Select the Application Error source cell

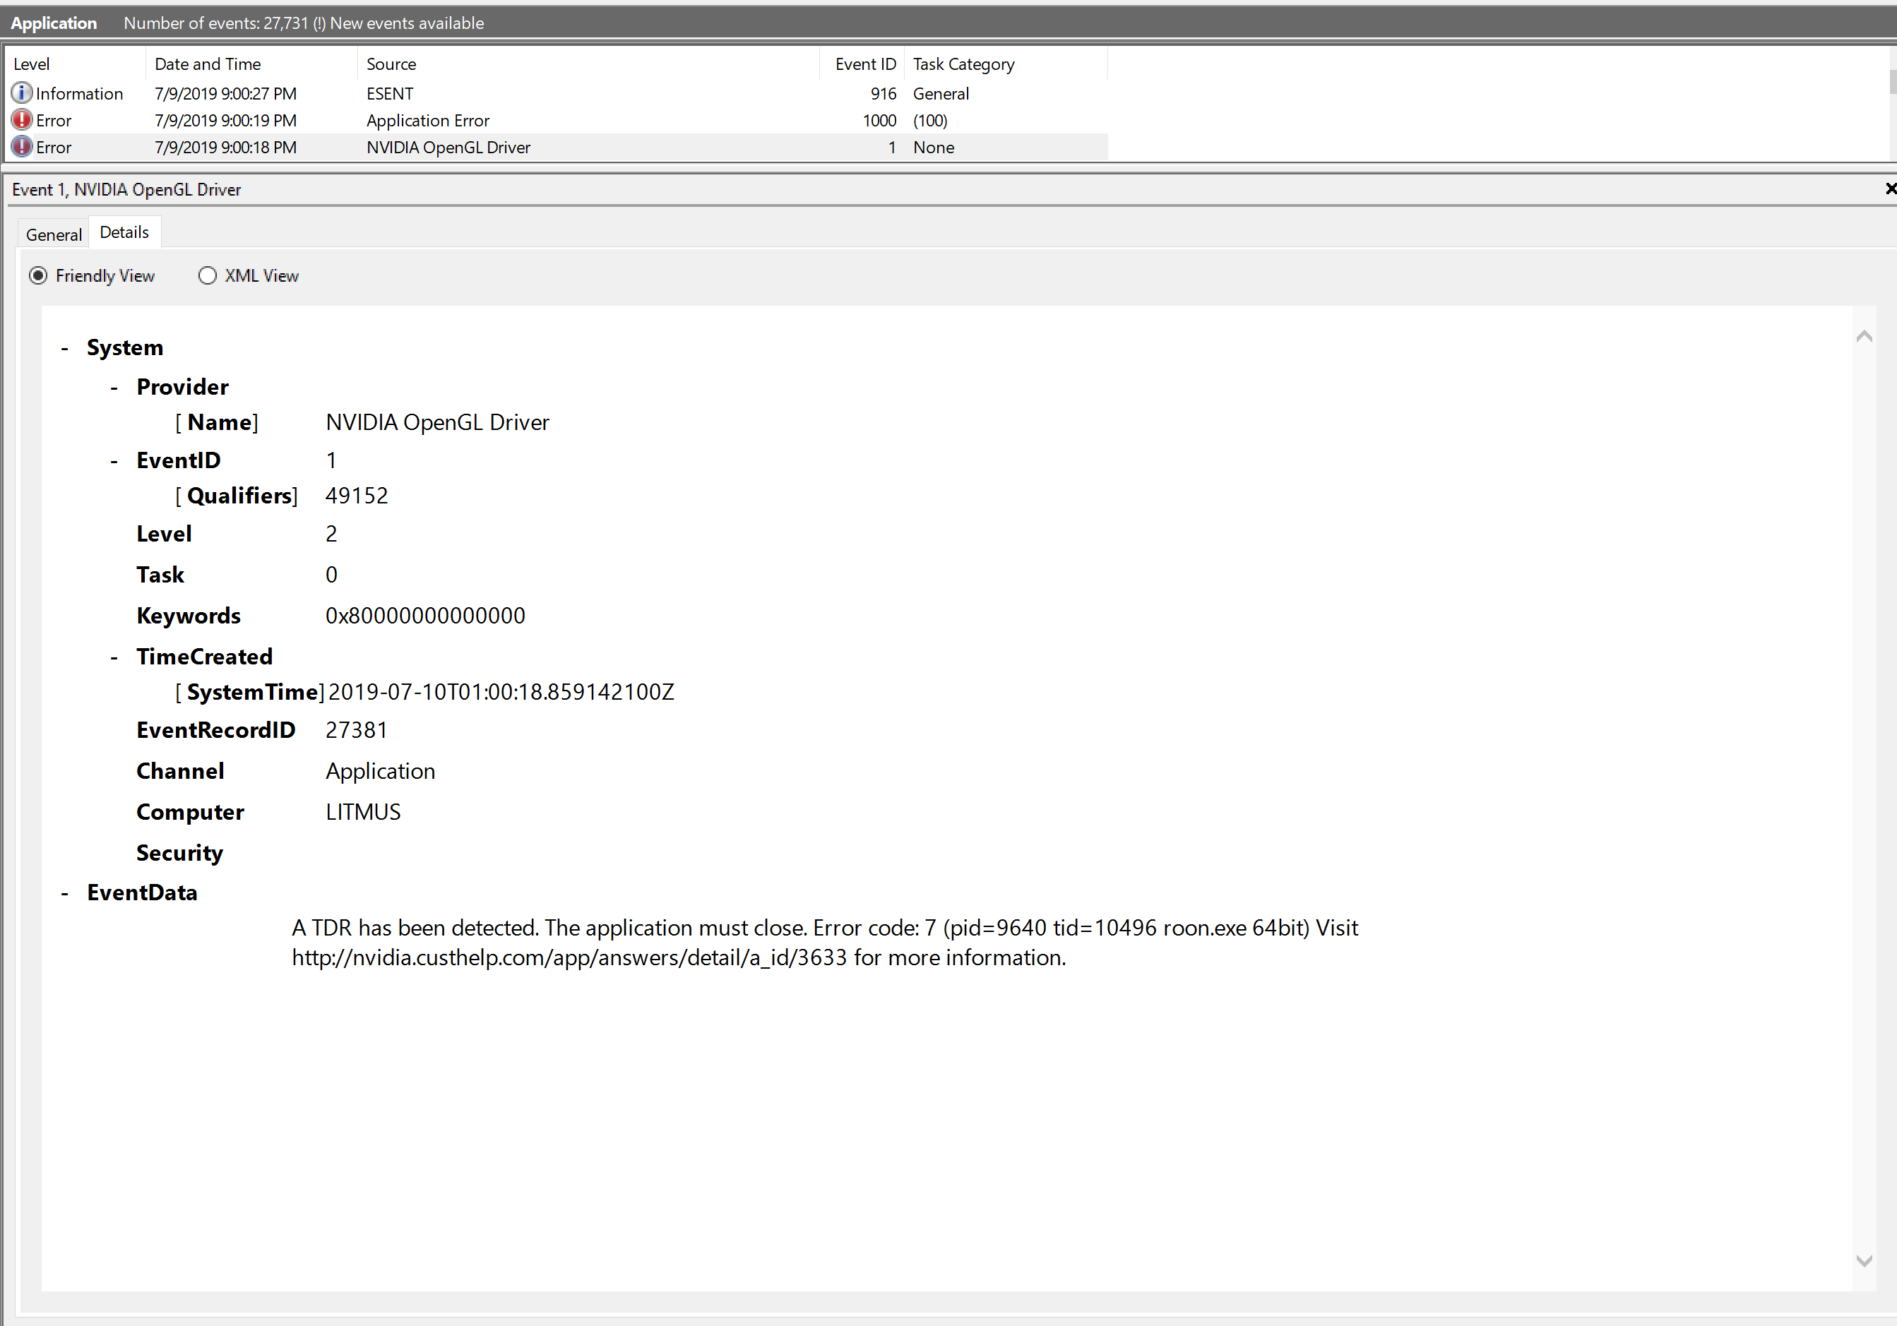pyautogui.click(x=428, y=121)
